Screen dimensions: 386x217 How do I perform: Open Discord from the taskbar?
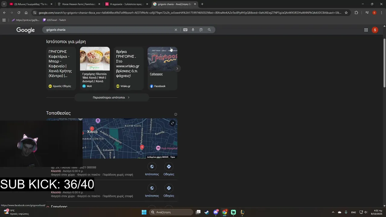[216, 212]
